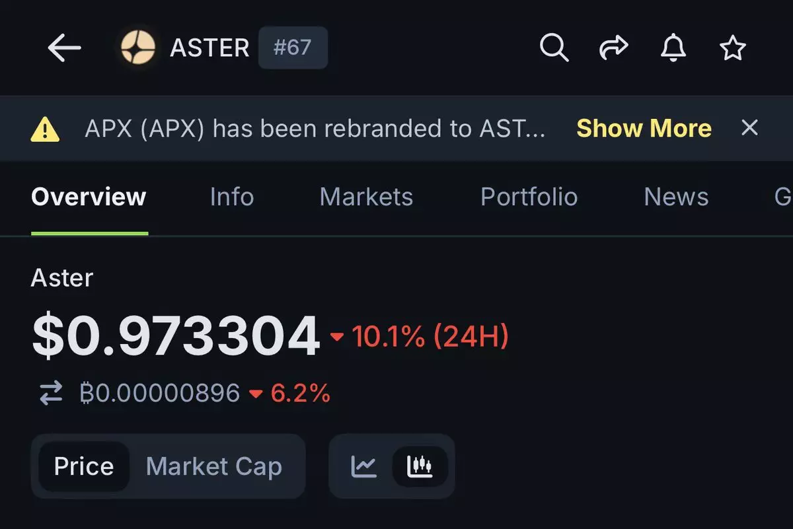Dismiss the APX rebrand notification
The width and height of the screenshot is (793, 529).
pos(749,127)
